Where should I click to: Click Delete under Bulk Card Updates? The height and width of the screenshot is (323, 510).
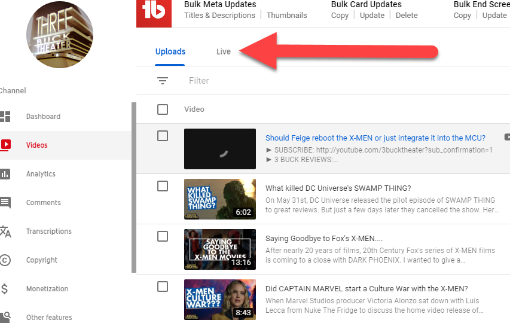407,16
